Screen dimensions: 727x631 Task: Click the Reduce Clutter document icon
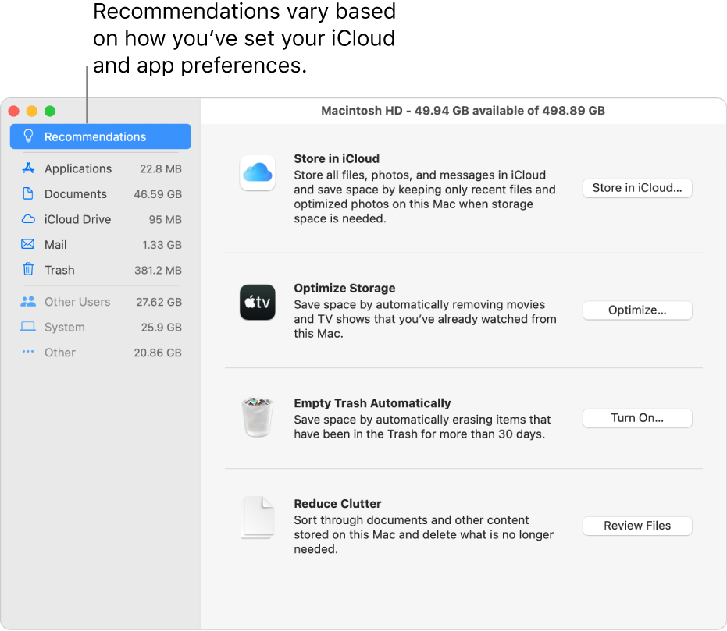pyautogui.click(x=258, y=518)
